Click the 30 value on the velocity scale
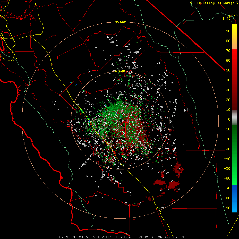Image resolution: width=239 pixels, height=239 pixels. point(228,90)
